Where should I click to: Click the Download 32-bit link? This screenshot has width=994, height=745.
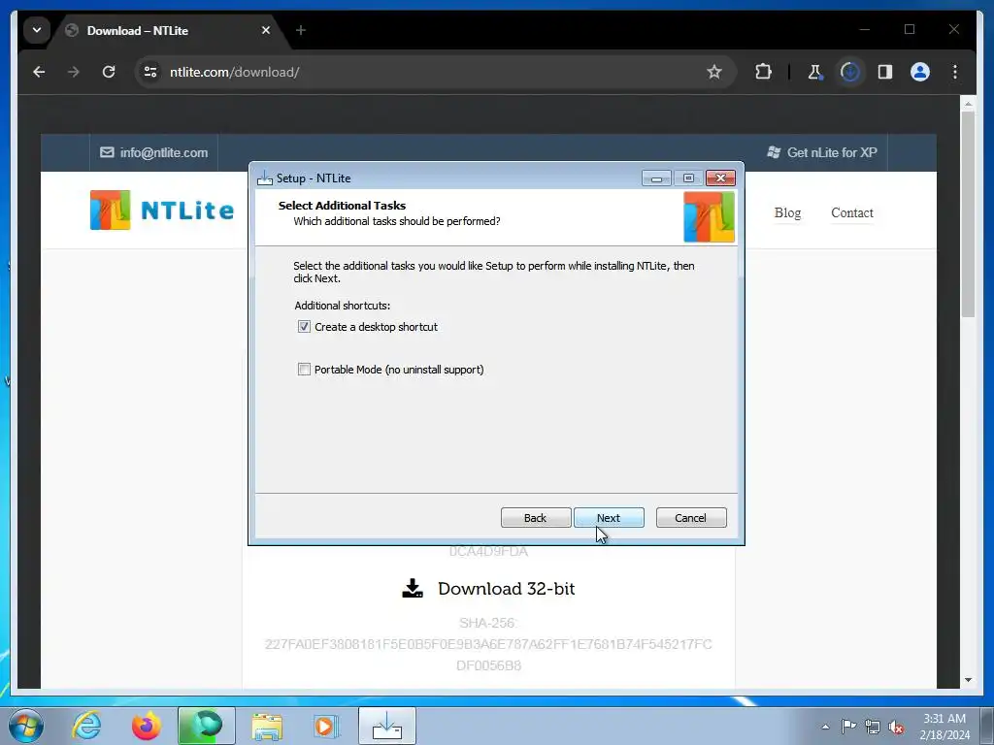(x=507, y=589)
